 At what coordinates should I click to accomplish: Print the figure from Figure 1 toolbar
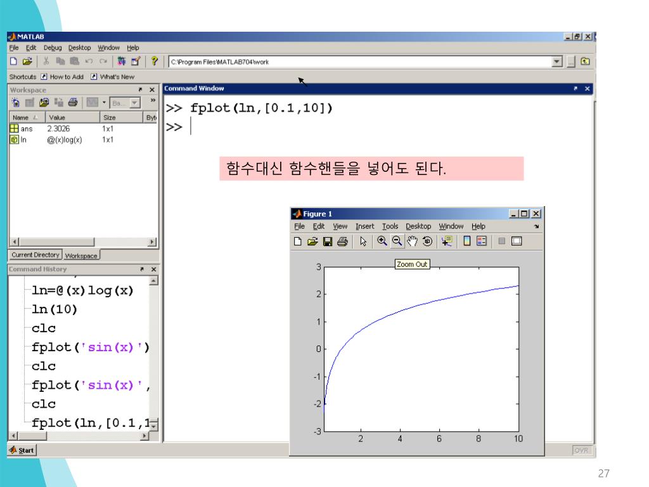point(342,242)
